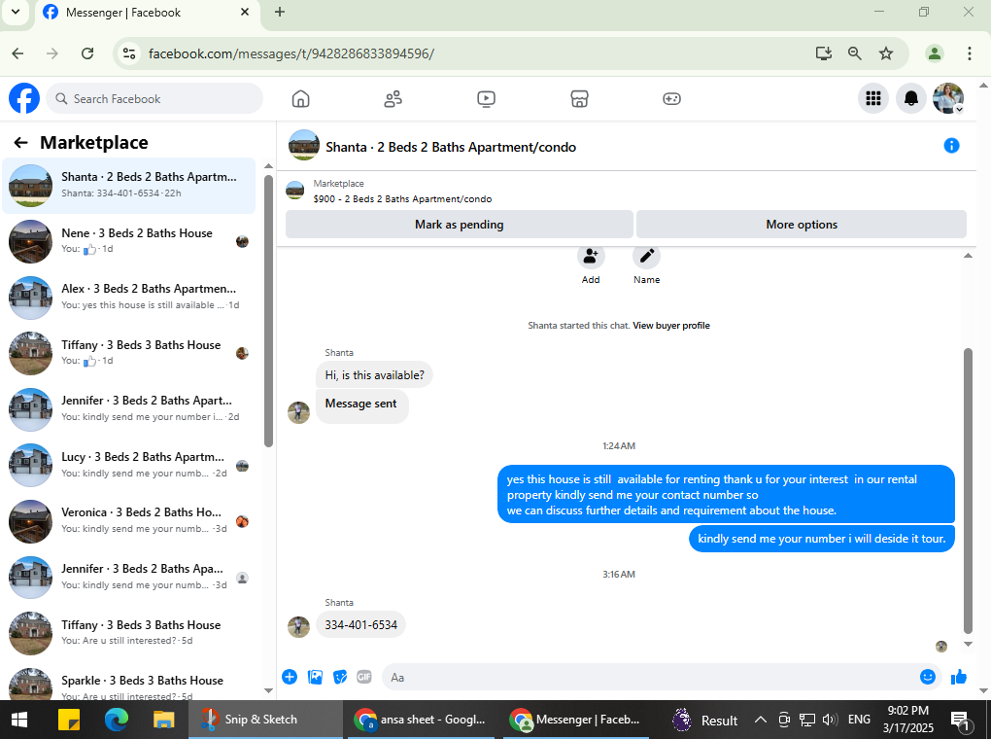
Task: Open the Menu grid icon
Action: (873, 99)
